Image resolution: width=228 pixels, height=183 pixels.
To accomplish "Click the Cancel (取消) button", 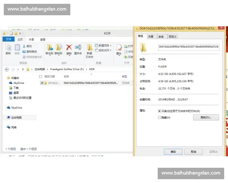I will coord(193,152).
